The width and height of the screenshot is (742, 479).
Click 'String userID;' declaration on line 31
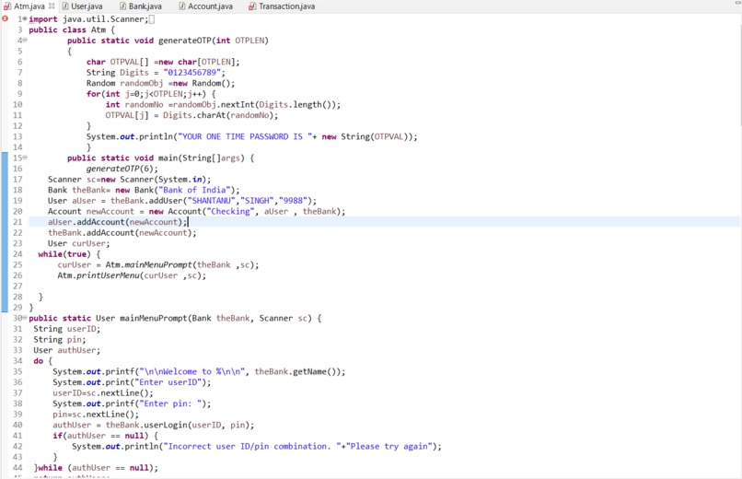66,329
